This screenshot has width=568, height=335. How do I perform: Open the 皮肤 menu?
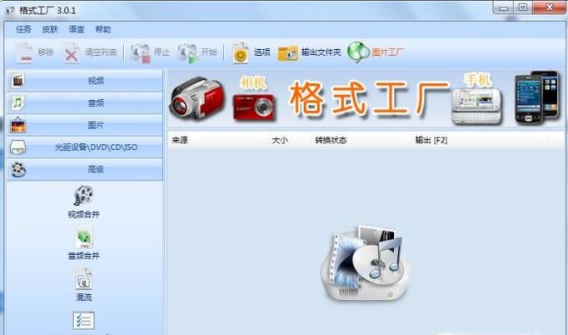[50, 28]
